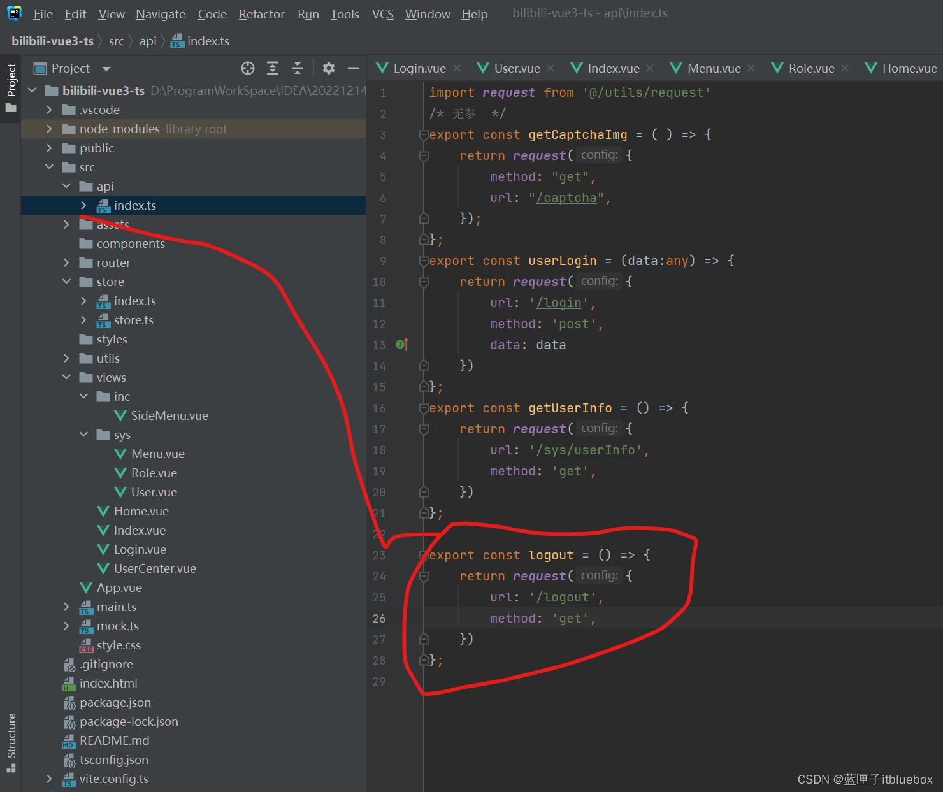This screenshot has width=943, height=792.
Task: Click the Collapse All icon in Project panel
Action: pos(298,68)
